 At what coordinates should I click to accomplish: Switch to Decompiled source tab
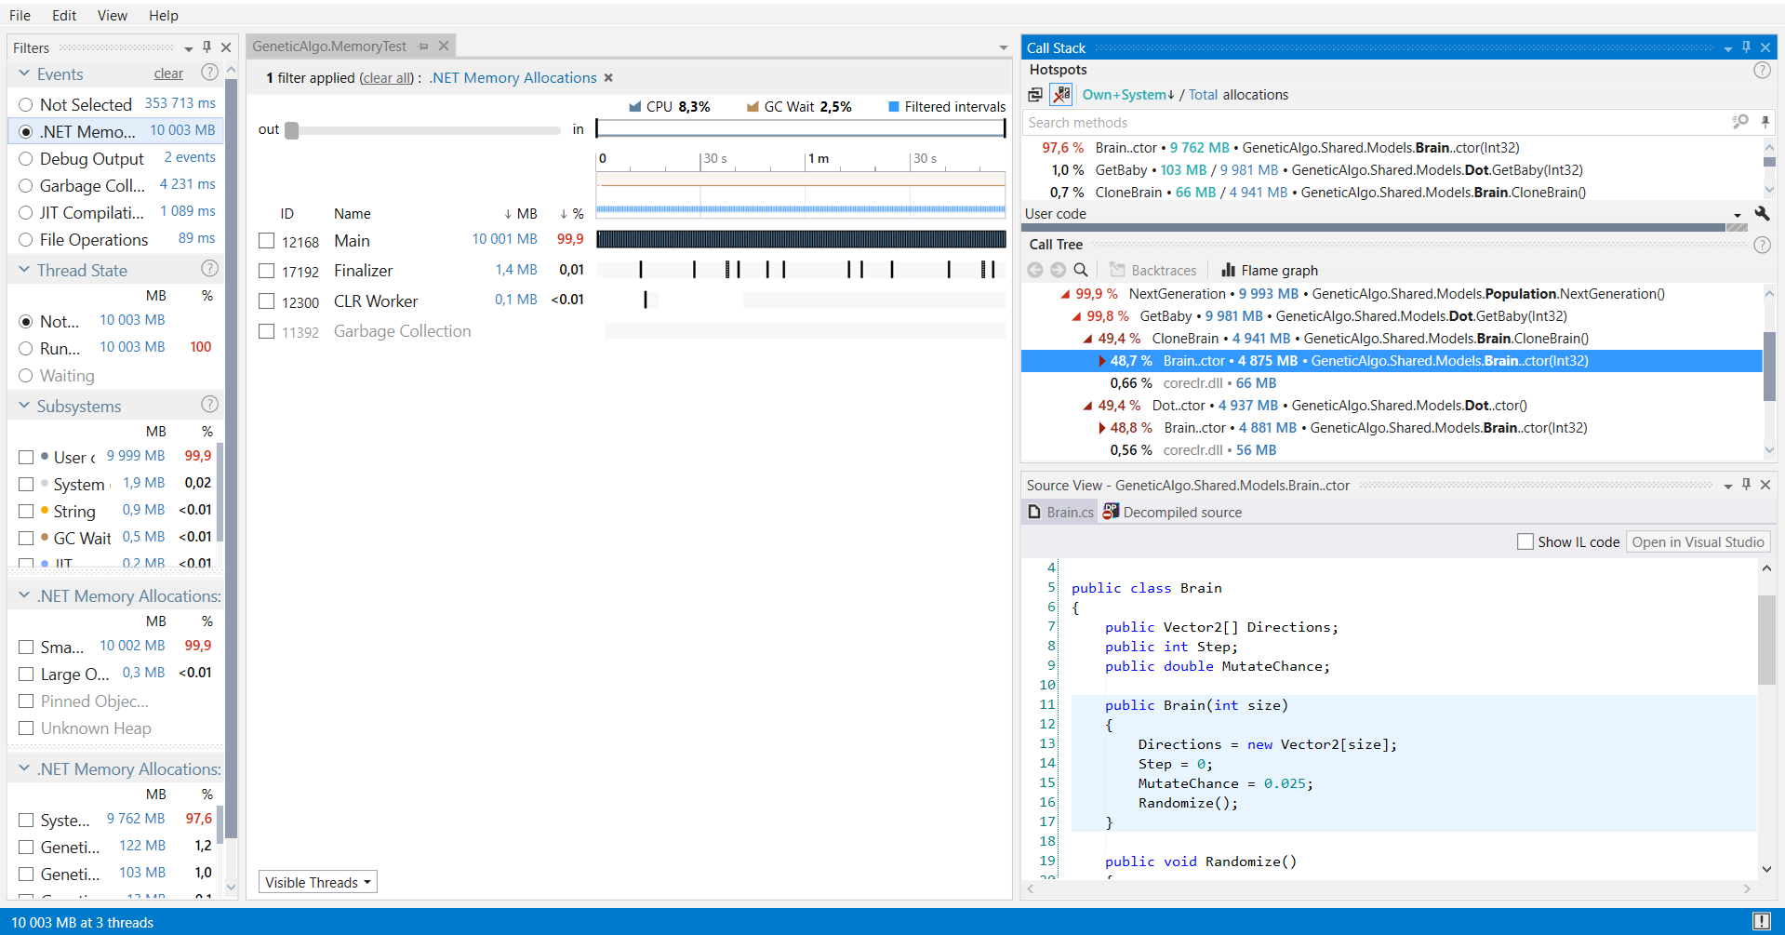click(1173, 512)
